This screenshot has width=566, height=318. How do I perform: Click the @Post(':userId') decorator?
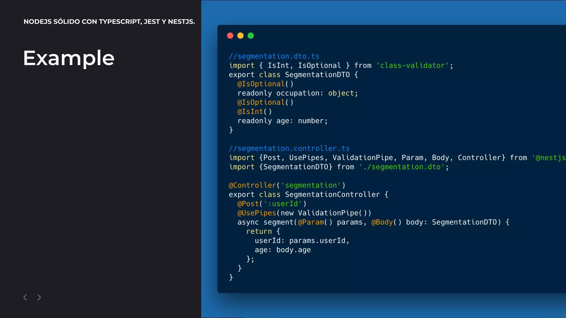point(272,204)
